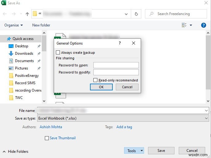
Task: Unpin Desktop using its pin icon
Action: pos(39,46)
